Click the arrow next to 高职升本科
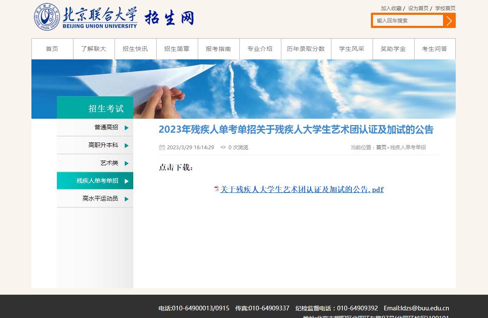The width and height of the screenshot is (488, 318). [126, 145]
